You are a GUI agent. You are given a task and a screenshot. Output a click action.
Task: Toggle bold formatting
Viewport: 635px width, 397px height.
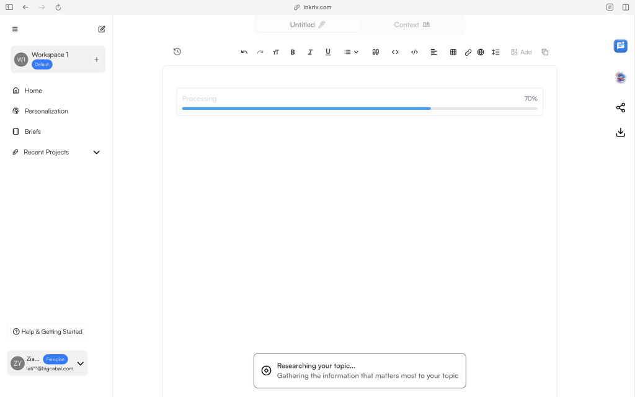coord(293,52)
